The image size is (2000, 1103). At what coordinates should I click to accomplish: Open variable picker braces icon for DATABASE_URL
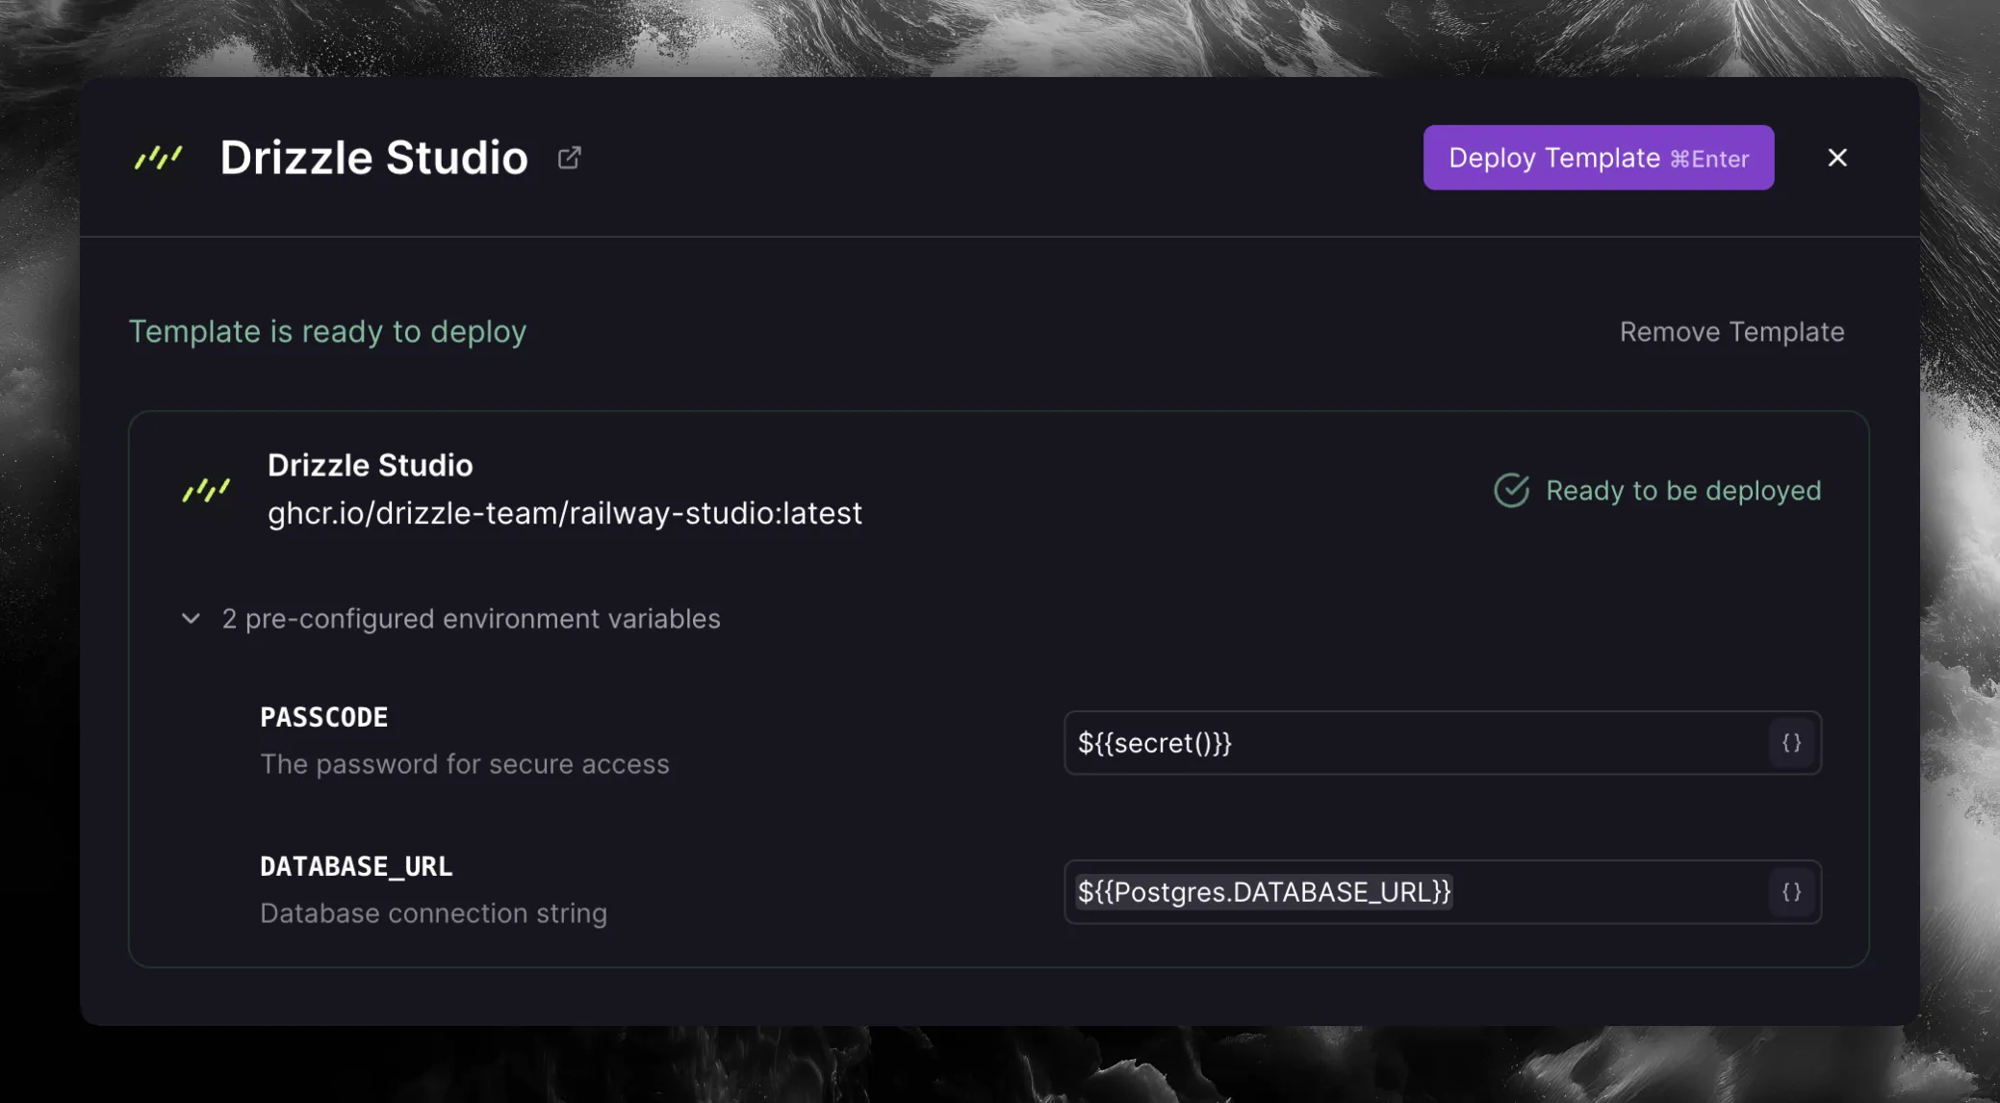tap(1790, 892)
